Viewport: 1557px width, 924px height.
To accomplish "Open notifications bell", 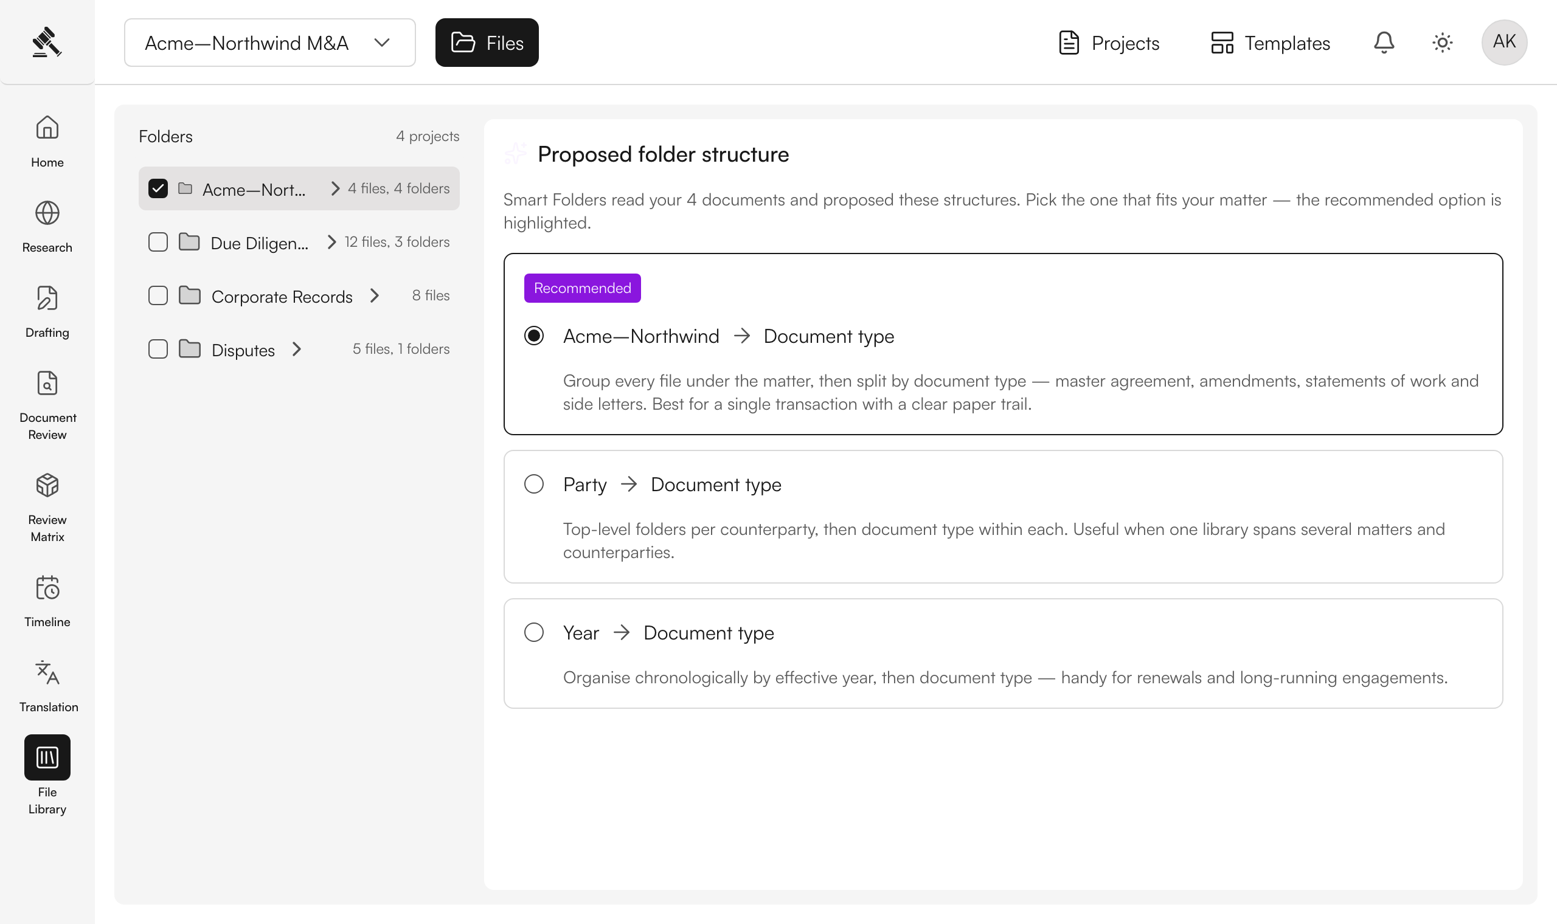I will [x=1384, y=43].
